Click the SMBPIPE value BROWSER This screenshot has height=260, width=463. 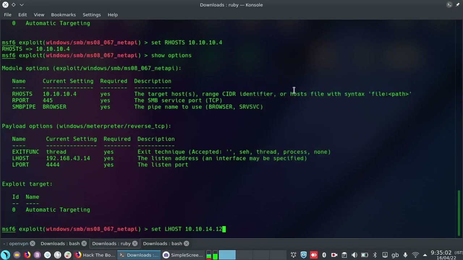[x=55, y=107]
